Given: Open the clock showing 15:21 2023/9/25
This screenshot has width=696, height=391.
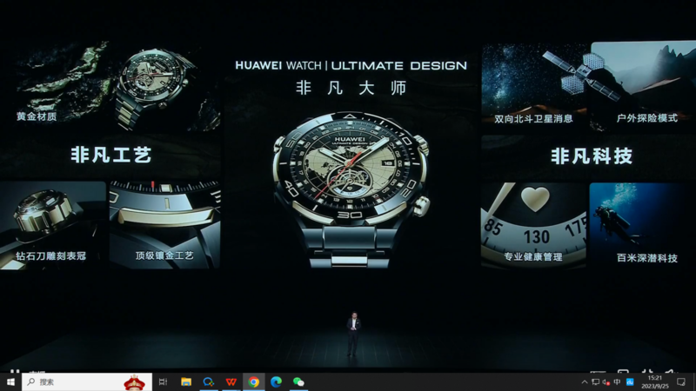Looking at the screenshot, I should click(655, 381).
